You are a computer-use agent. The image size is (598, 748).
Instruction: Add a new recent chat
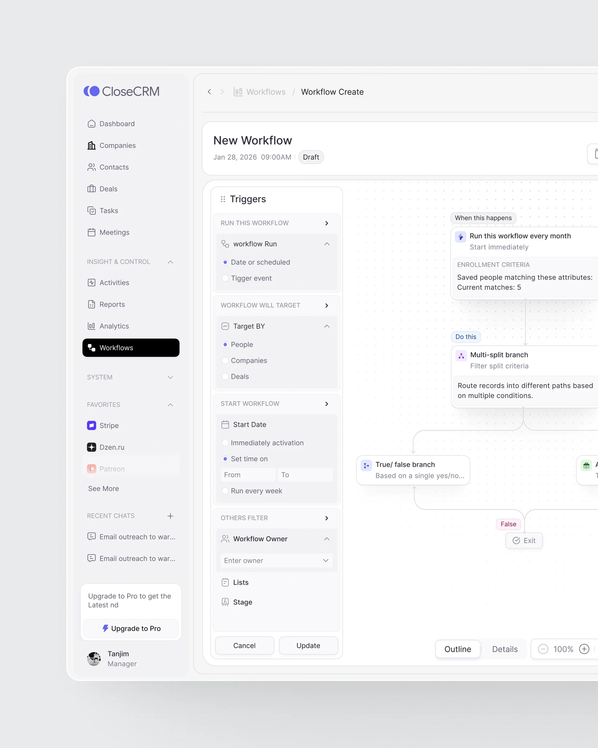point(170,516)
